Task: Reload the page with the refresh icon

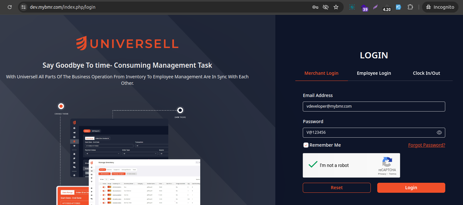Action: coord(10,7)
